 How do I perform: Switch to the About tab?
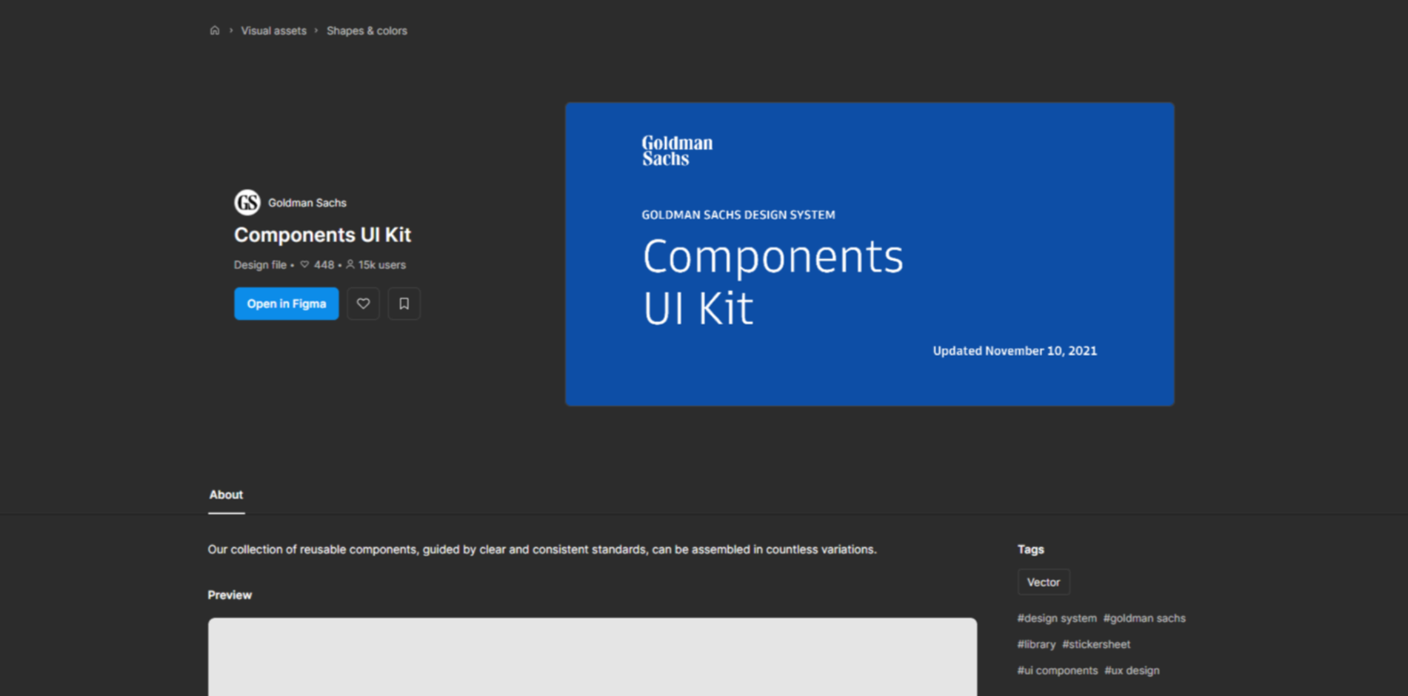[226, 495]
